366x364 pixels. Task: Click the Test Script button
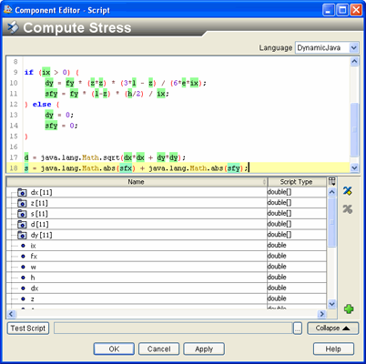coord(28,329)
